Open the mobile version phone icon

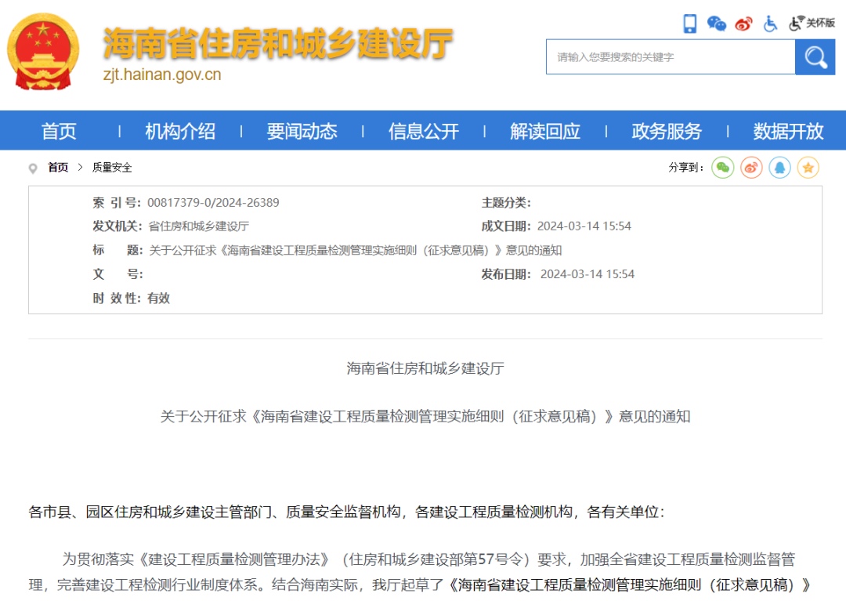pyautogui.click(x=690, y=24)
